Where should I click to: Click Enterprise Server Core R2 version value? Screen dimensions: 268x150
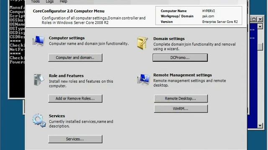click(x=220, y=22)
